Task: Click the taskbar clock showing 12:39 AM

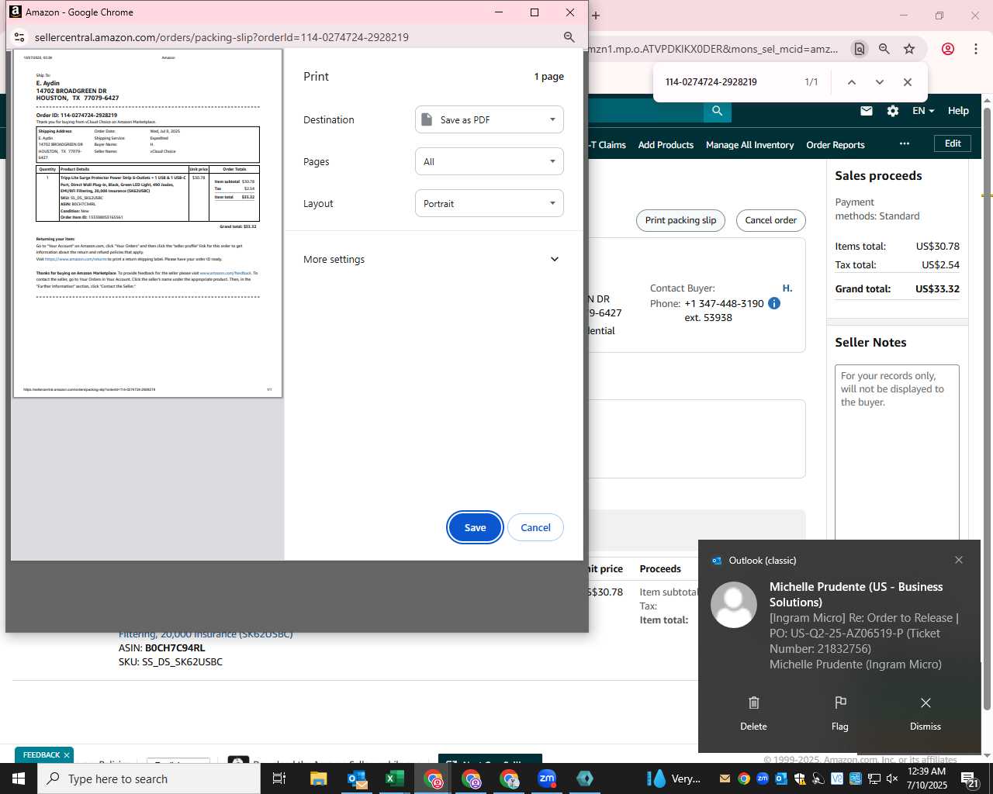Action: coord(927,778)
